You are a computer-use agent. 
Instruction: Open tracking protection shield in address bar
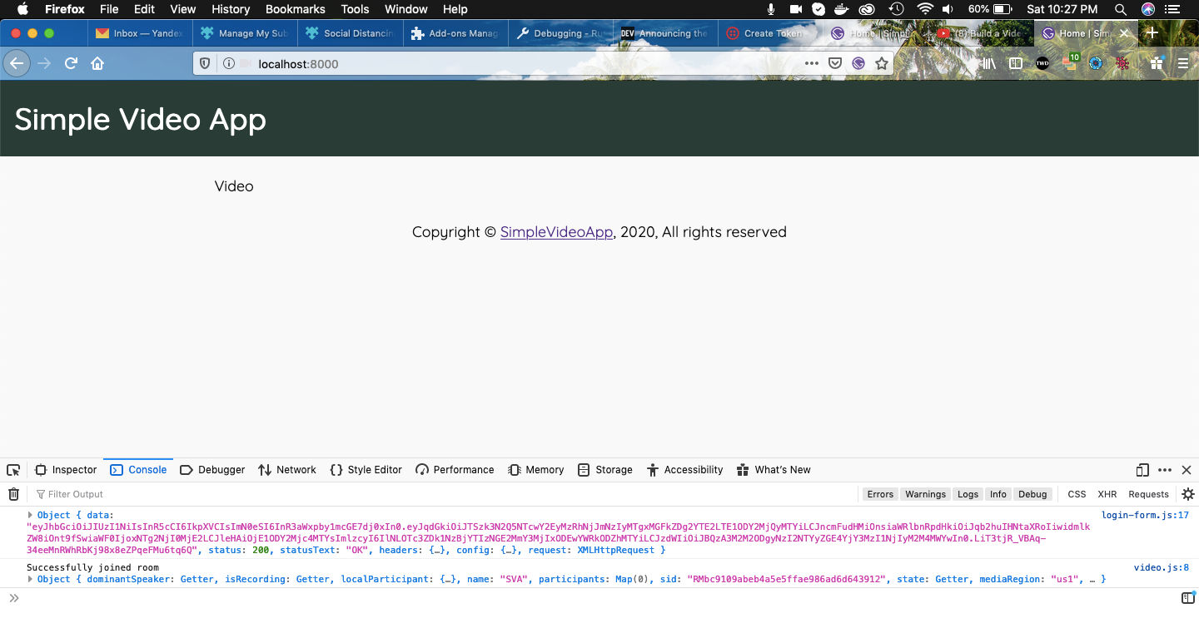click(205, 63)
